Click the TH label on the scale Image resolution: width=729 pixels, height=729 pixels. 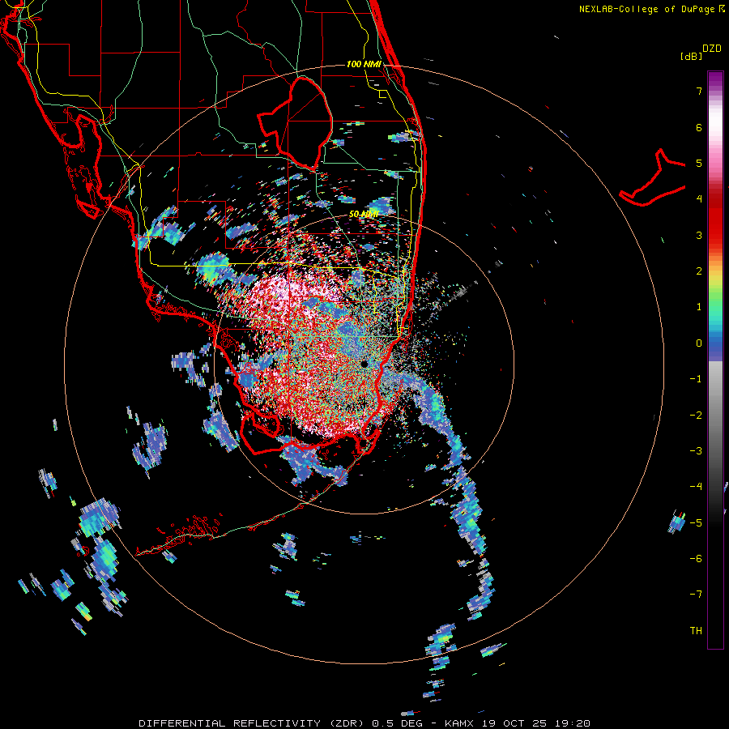pos(696,630)
